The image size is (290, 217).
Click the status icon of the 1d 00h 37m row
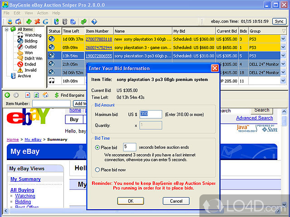coord(52,39)
